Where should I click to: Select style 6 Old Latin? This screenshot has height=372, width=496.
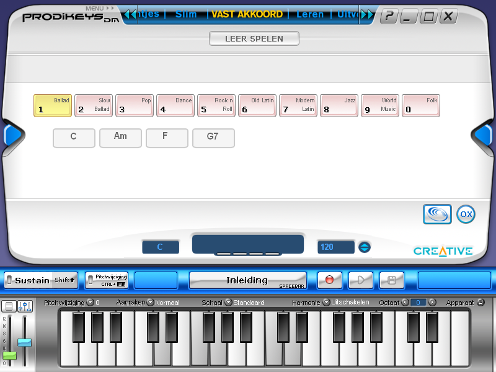(x=257, y=105)
